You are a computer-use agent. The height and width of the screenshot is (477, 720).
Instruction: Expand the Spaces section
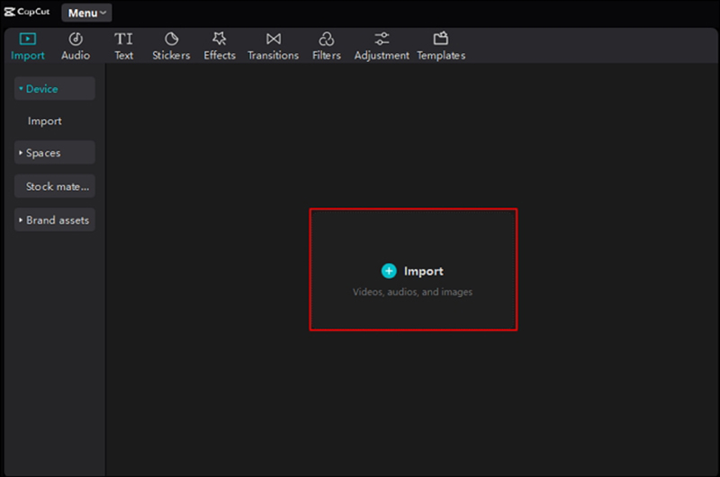coord(54,153)
